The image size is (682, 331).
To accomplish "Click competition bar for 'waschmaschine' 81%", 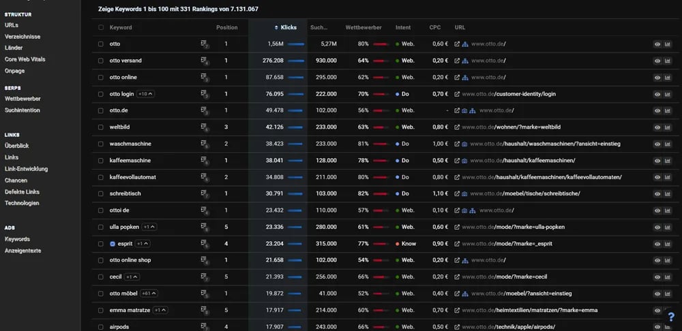I will [x=381, y=144].
